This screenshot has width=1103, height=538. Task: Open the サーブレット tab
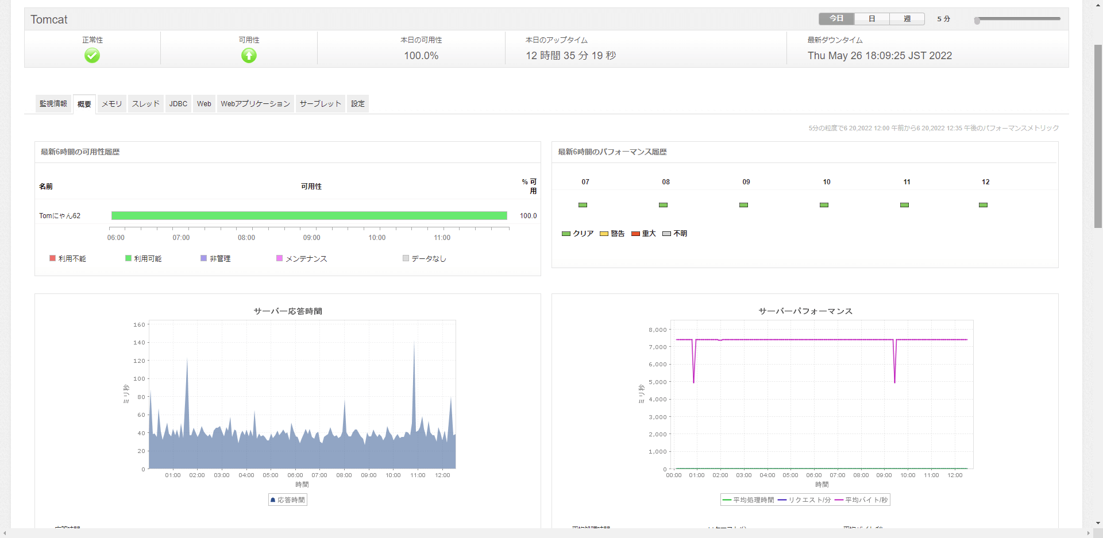coord(319,104)
